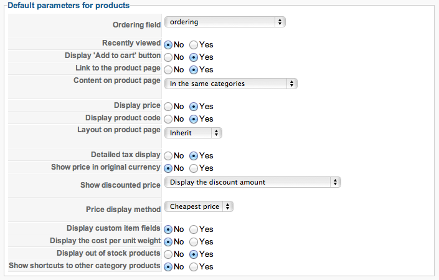Click Yes radio for Display product code
Screen dimensions: 439x280
tap(194, 118)
